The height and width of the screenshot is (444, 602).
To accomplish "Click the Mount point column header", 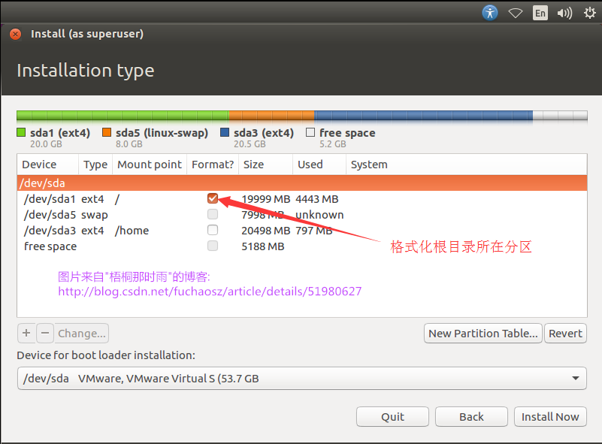I will point(150,165).
